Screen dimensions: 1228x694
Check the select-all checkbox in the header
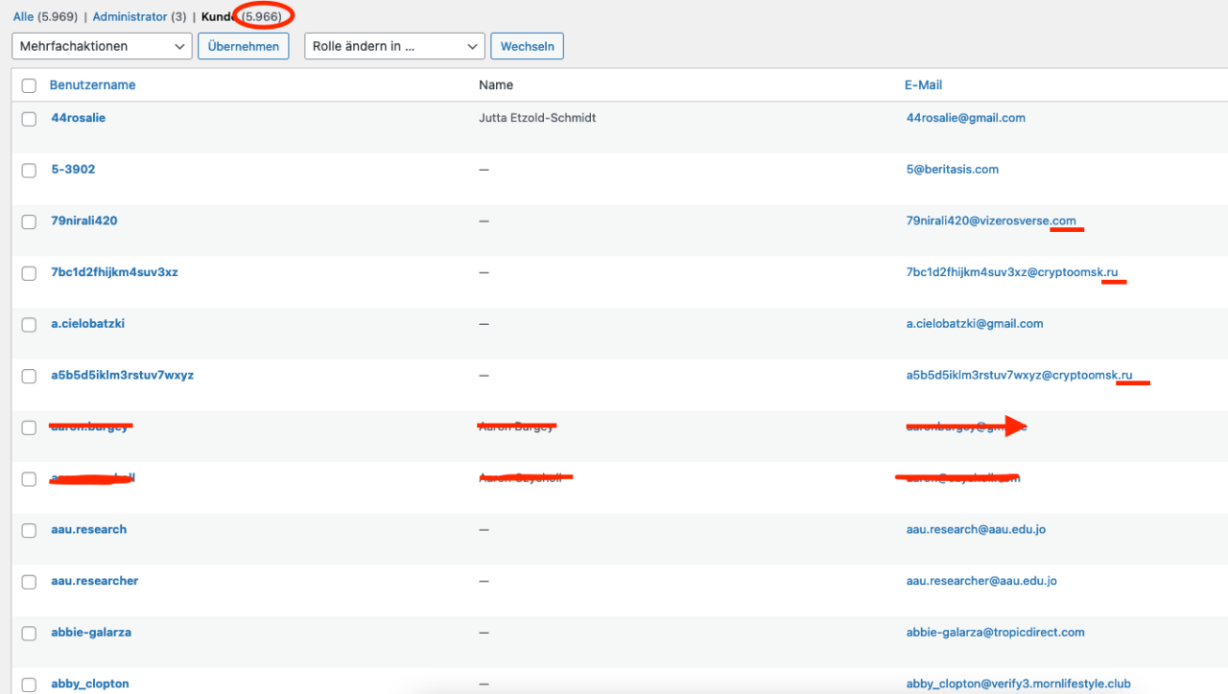28,85
